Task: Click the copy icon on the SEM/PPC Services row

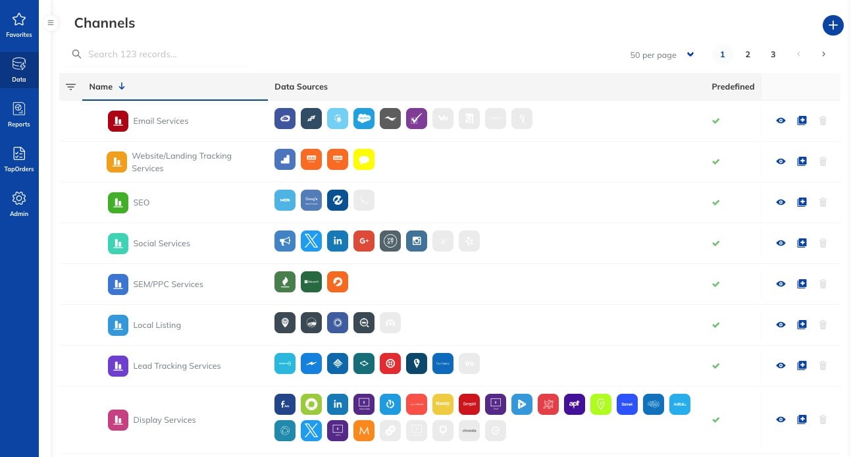Action: tap(802, 284)
